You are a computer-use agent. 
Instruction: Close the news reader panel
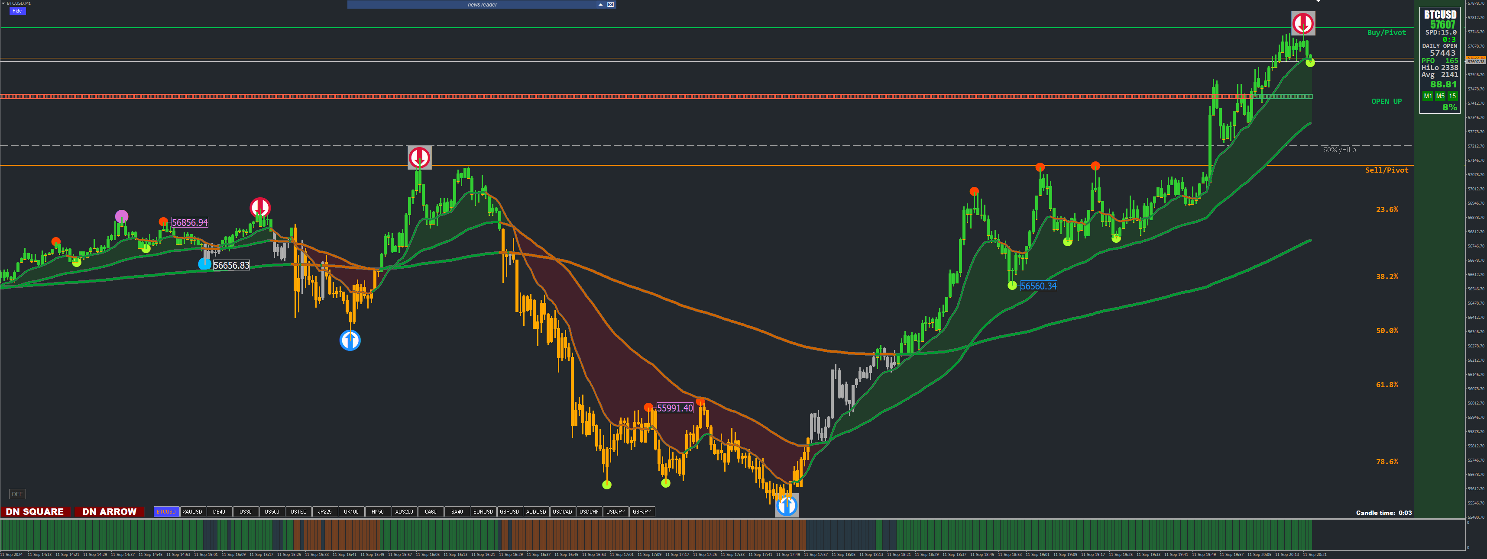click(x=611, y=5)
